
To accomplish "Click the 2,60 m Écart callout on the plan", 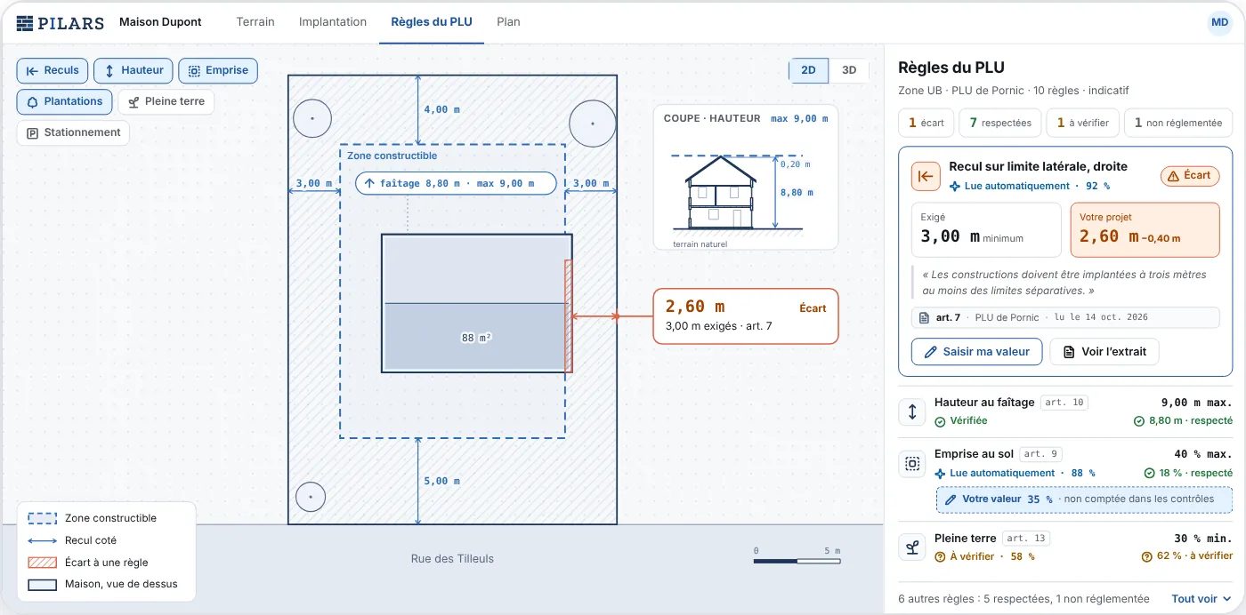I will 746,316.
